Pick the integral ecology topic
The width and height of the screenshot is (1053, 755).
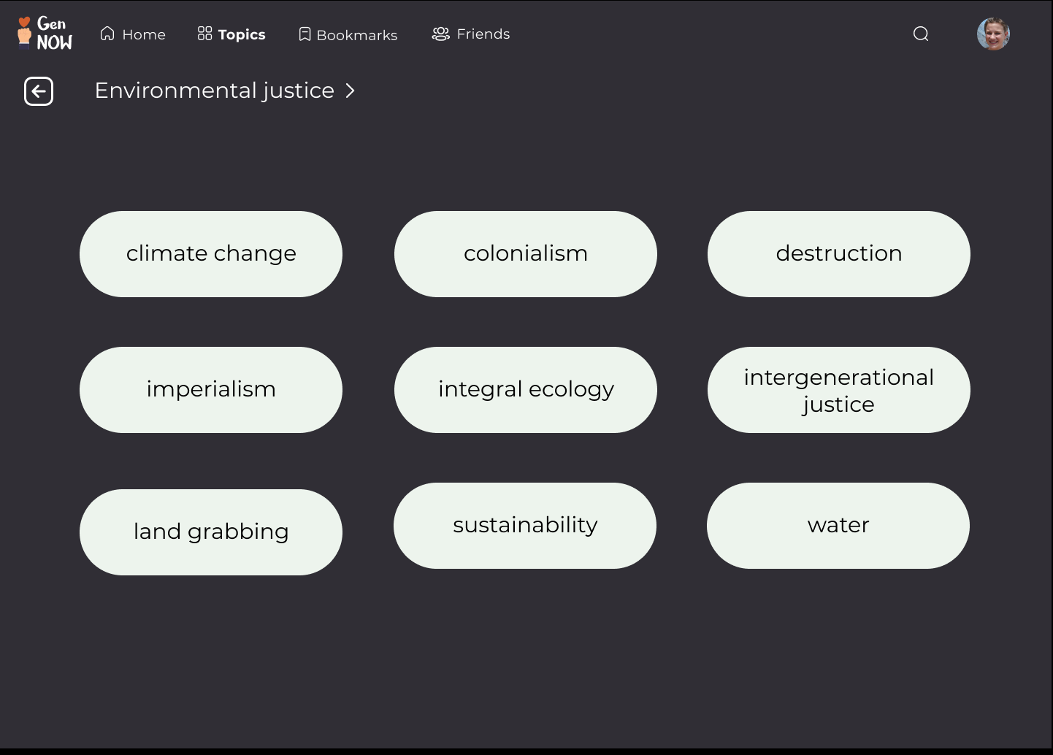526,390
